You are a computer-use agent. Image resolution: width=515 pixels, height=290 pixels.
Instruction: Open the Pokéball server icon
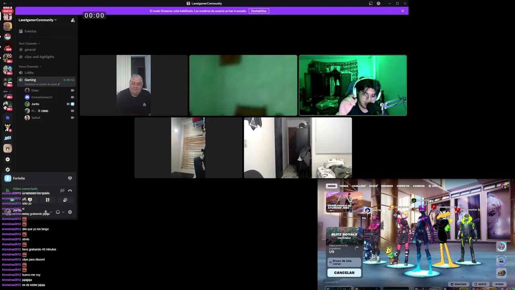pyautogui.click(x=8, y=36)
